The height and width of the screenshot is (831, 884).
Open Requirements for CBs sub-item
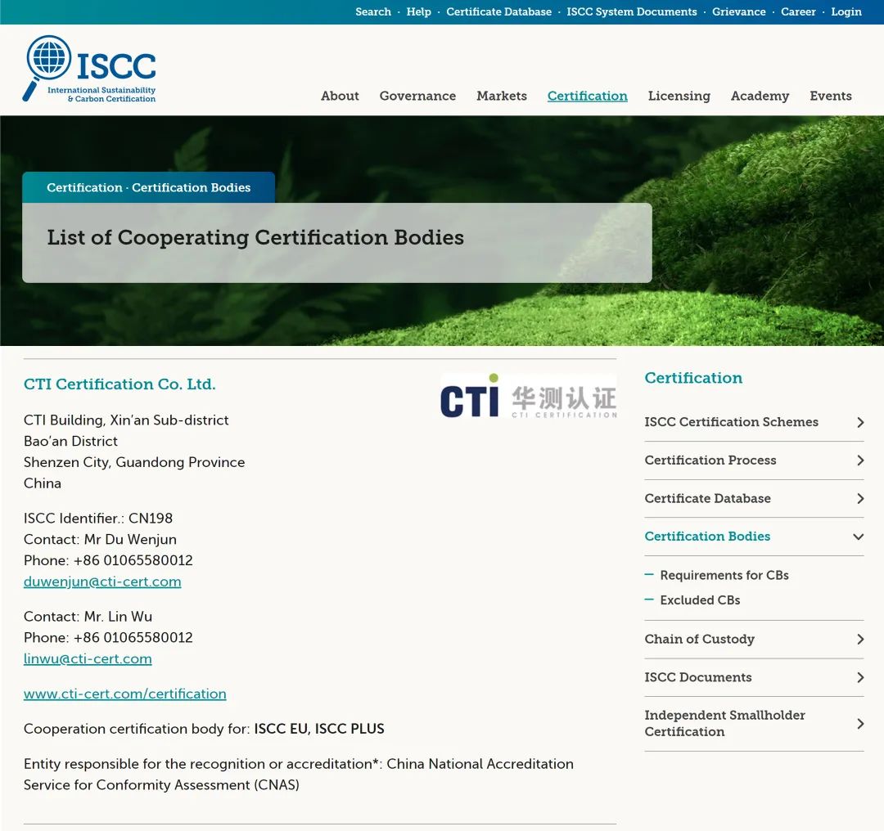coord(724,575)
